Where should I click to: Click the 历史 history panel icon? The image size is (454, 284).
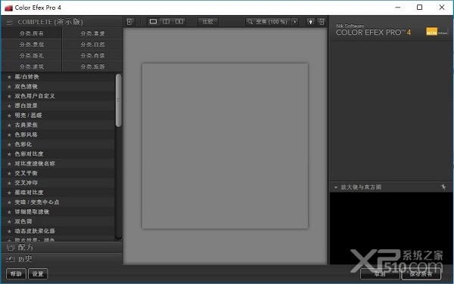pos(11,259)
